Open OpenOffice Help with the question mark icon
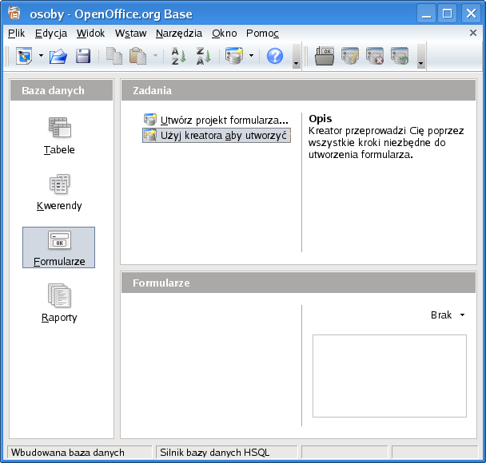This screenshot has width=486, height=463. coord(275,56)
